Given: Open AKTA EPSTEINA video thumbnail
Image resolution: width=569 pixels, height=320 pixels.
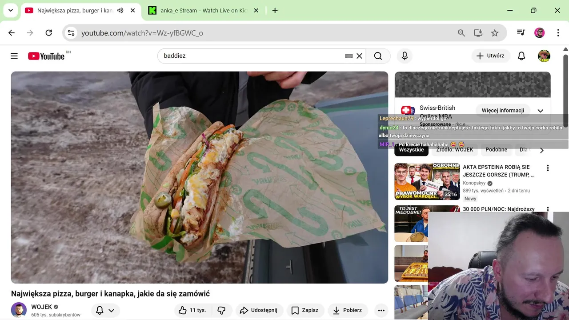Looking at the screenshot, I should 427,181.
